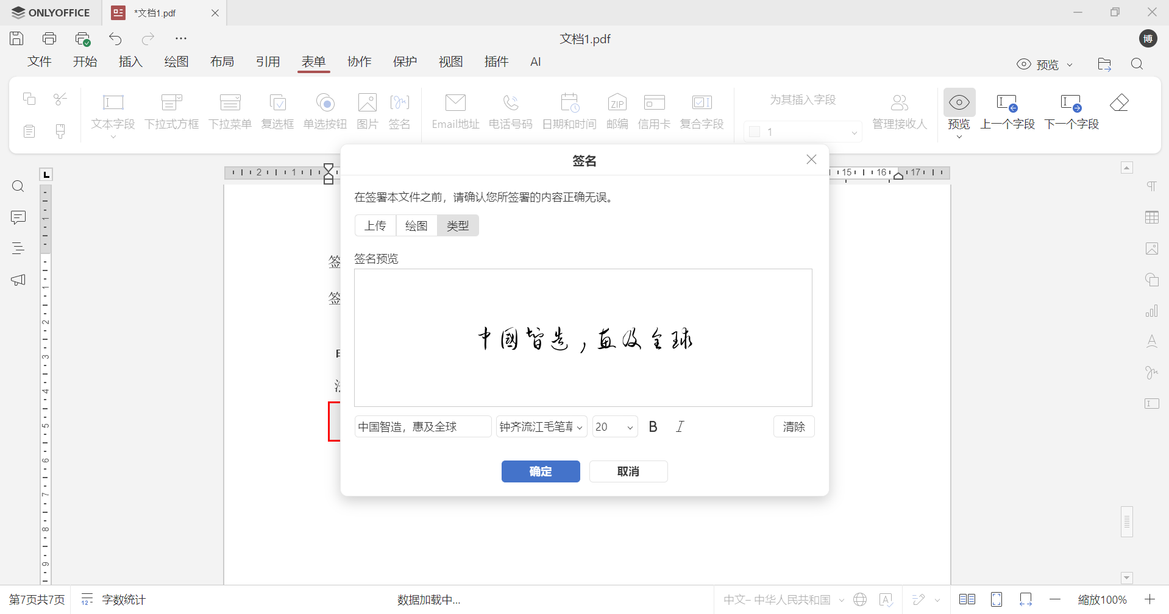
Task: Insert a 签名 signature field
Action: pos(400,111)
